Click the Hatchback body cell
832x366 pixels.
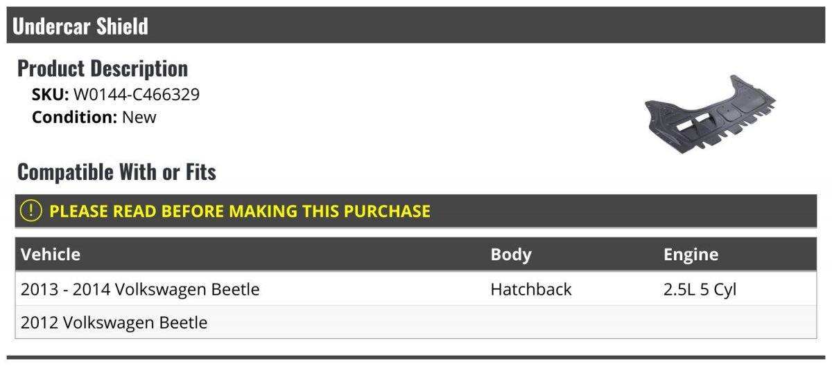point(531,289)
